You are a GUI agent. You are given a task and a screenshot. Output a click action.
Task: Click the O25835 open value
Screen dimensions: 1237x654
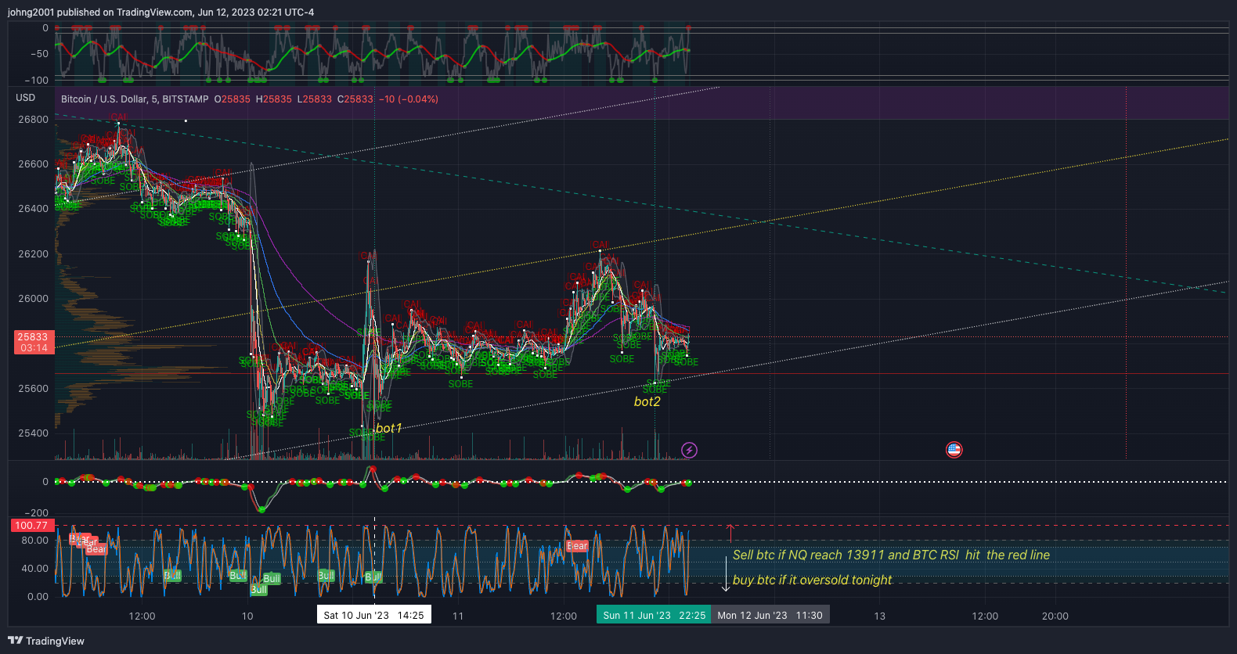click(233, 99)
